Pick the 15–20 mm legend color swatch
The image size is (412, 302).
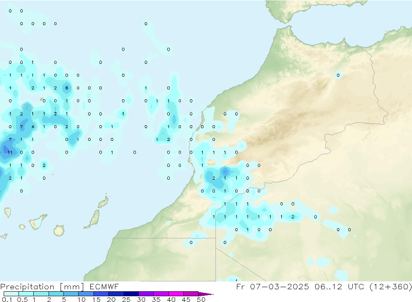pos(101,294)
